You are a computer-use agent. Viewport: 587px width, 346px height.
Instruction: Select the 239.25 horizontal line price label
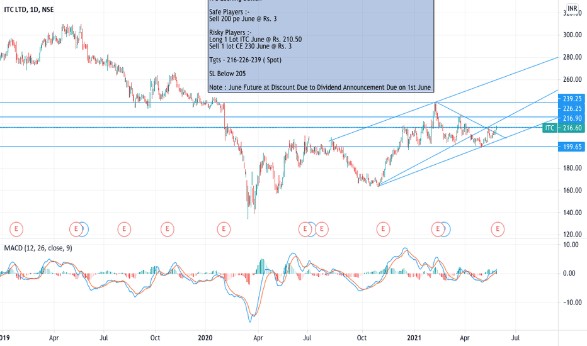[572, 99]
